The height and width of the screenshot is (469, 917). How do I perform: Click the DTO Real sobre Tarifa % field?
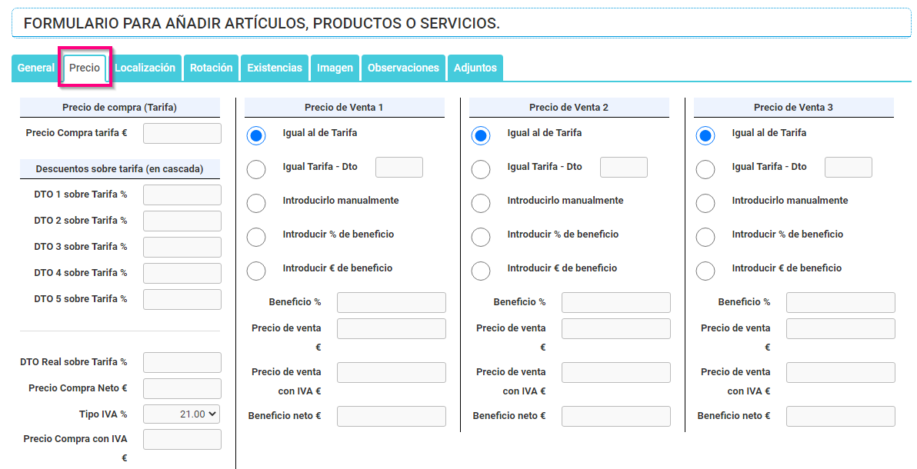click(182, 363)
